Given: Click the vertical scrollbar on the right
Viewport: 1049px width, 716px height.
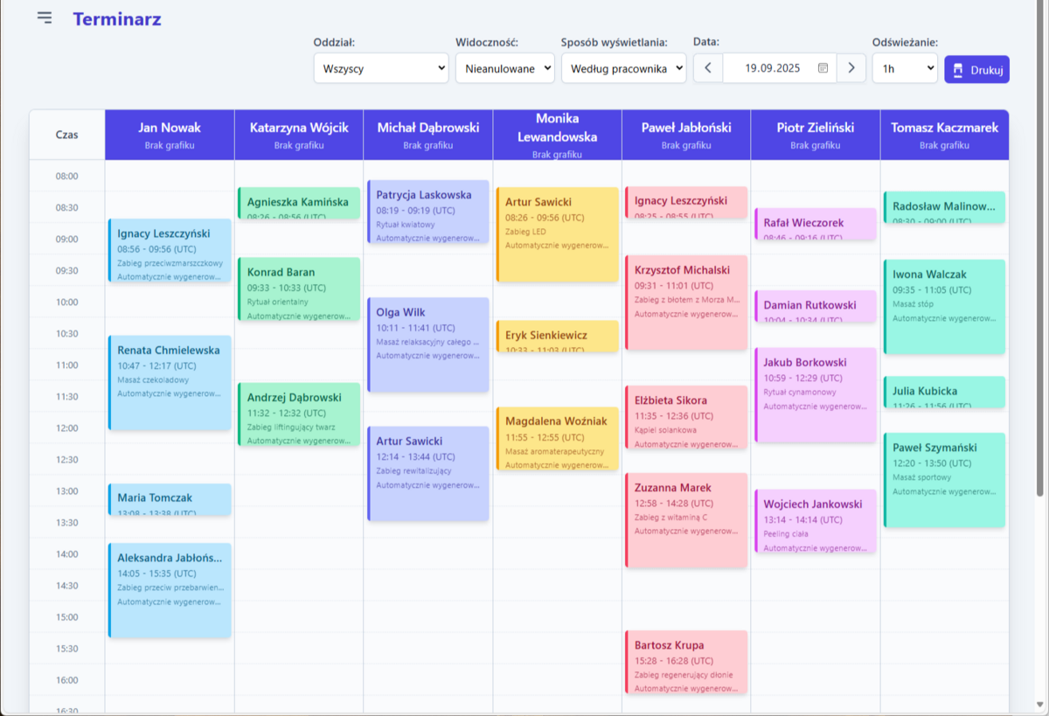Looking at the screenshot, I should click(x=1040, y=262).
